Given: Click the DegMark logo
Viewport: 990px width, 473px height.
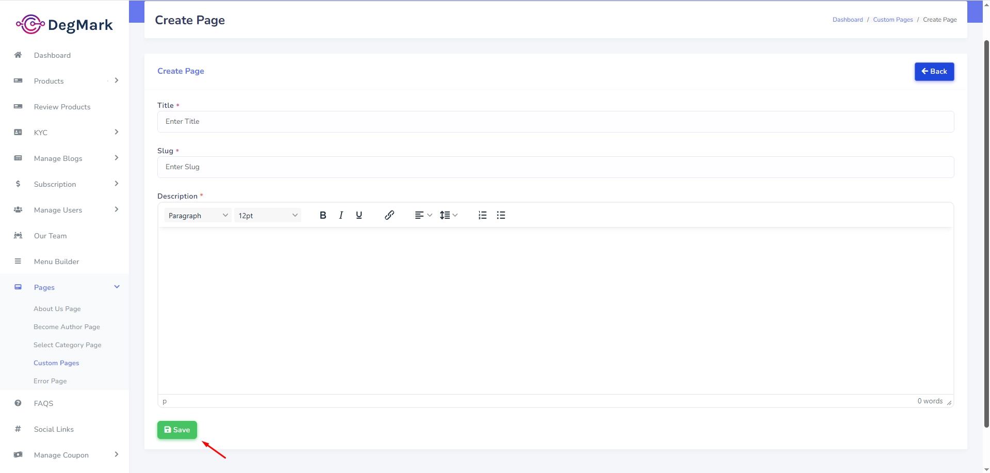Looking at the screenshot, I should [x=64, y=24].
